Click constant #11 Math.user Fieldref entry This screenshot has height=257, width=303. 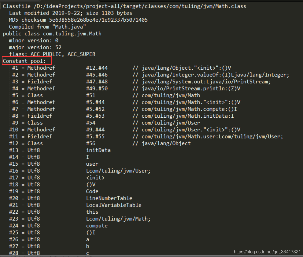click(x=146, y=137)
